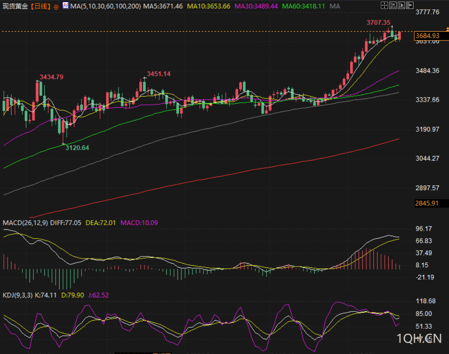449x354 pixels.
Task: Click the MA5:3671.46 legend value
Action: point(163,6)
